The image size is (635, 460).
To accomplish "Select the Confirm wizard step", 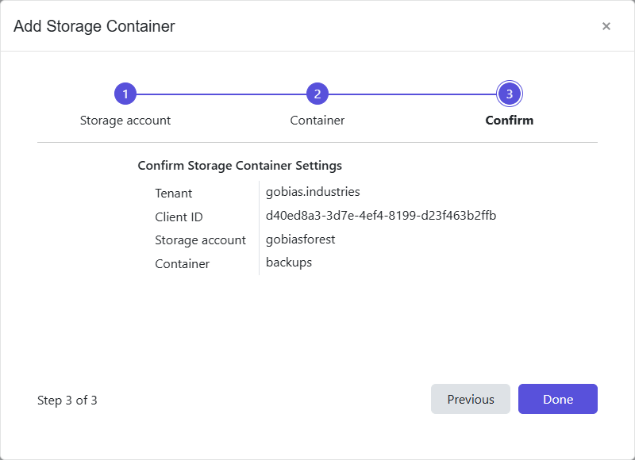I will [509, 120].
